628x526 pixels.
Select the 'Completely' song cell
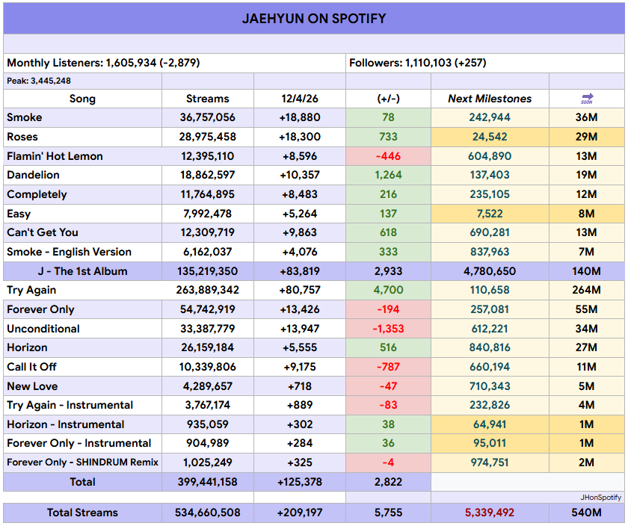pos(82,194)
